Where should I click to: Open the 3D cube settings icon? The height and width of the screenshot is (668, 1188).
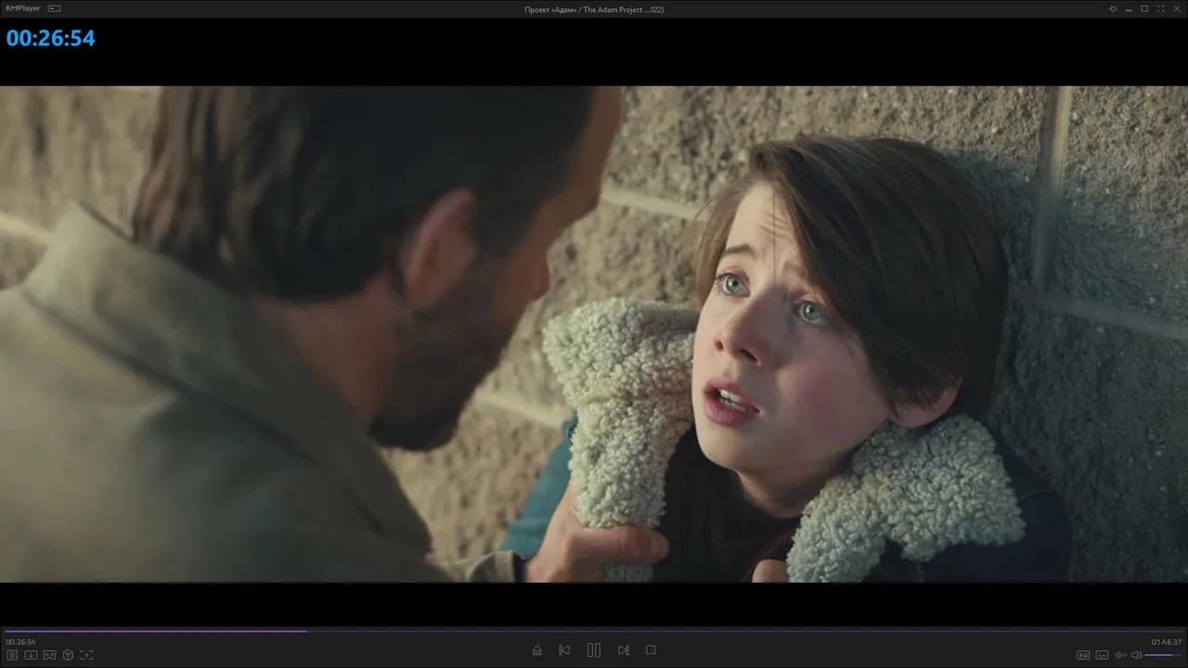pyautogui.click(x=68, y=655)
